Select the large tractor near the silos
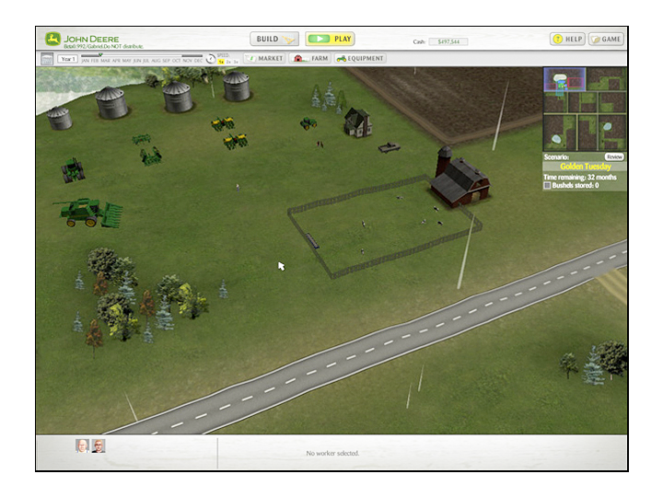The image size is (663, 497). click(x=73, y=170)
